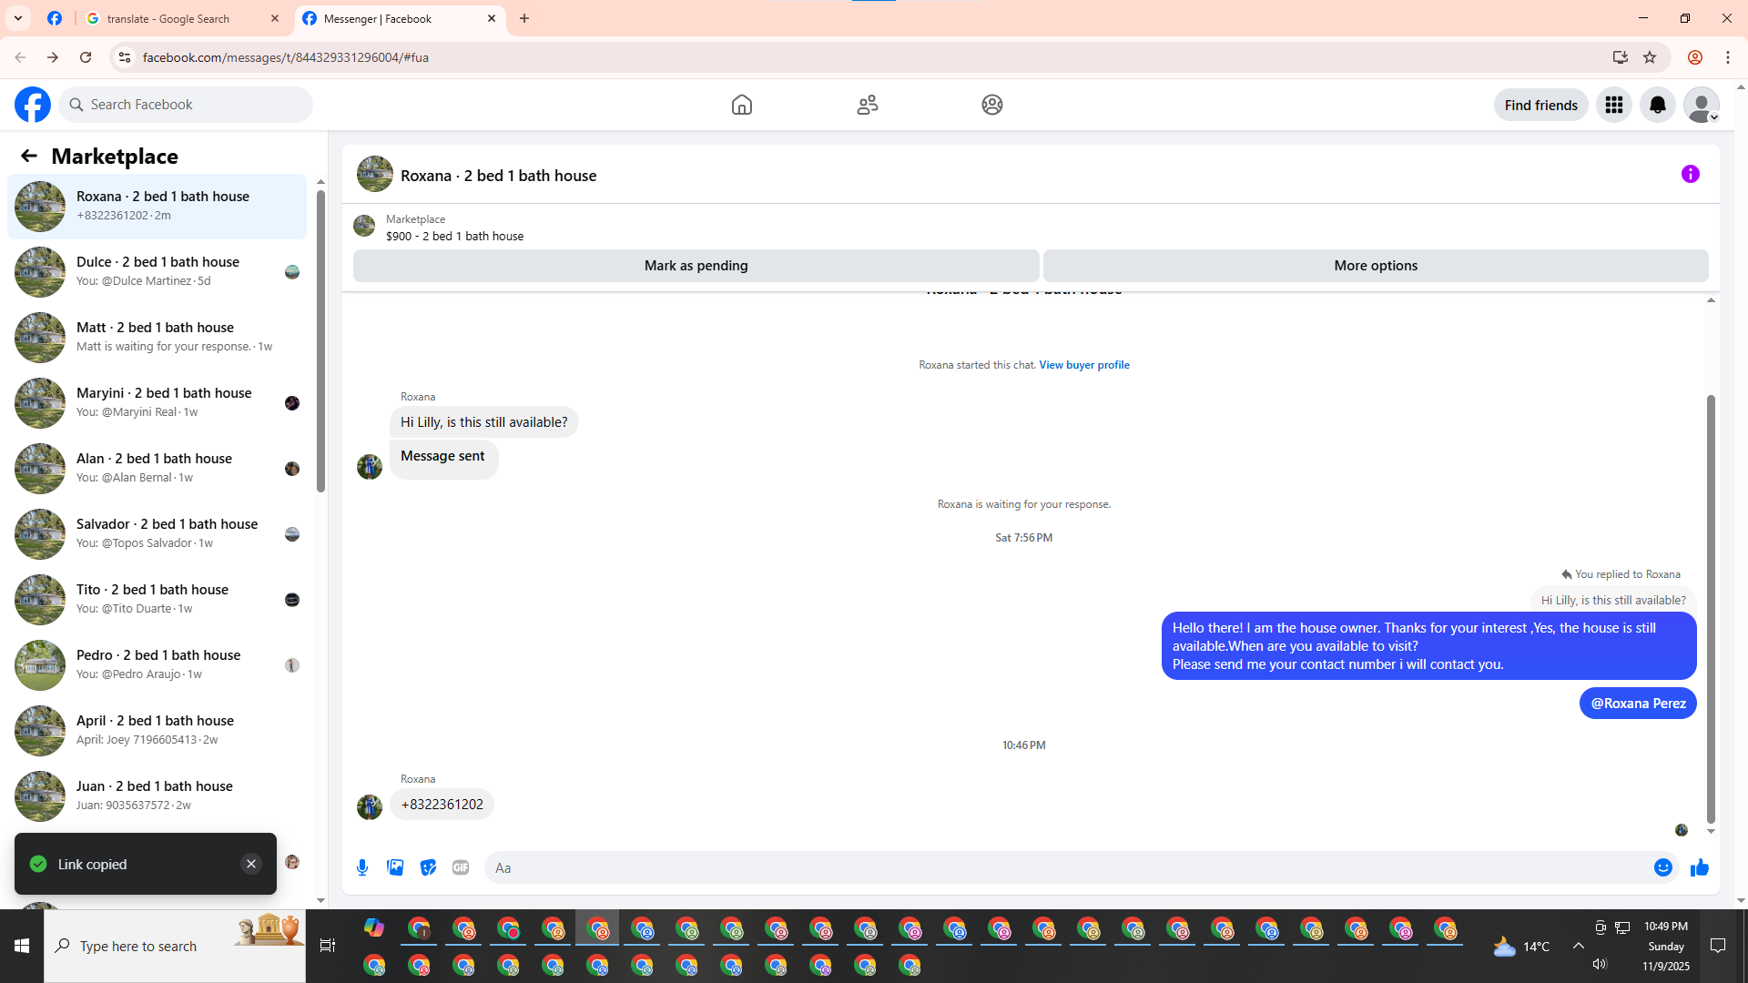
Task: Open the Groups icon in top navigation
Action: tap(992, 105)
